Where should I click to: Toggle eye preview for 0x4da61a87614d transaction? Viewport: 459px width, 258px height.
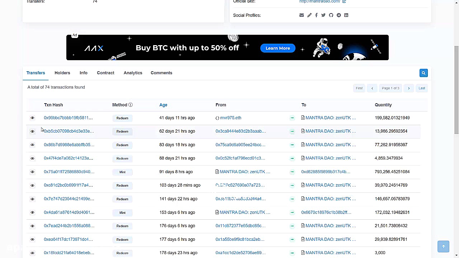pos(32,212)
